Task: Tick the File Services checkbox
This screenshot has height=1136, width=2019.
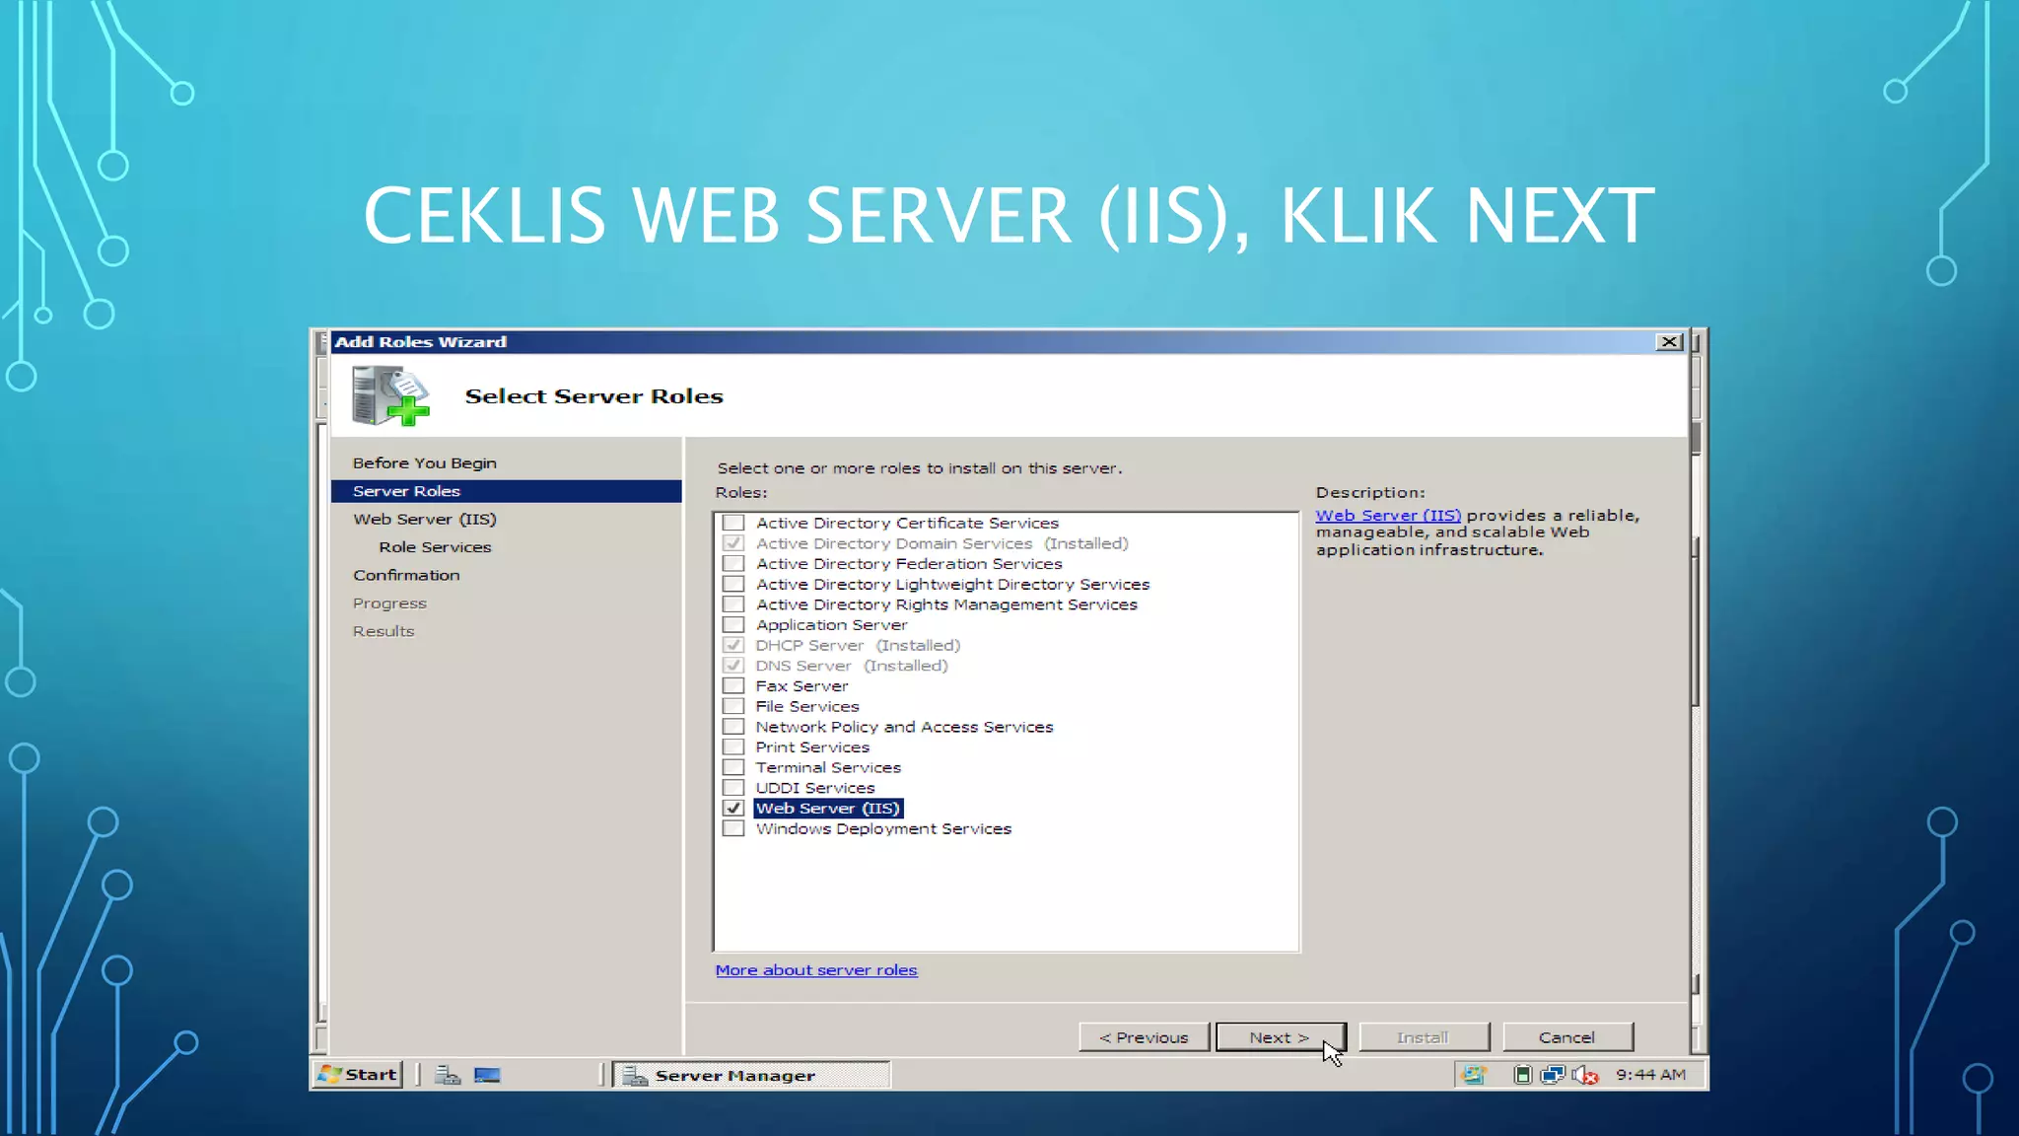Action: coord(733,706)
